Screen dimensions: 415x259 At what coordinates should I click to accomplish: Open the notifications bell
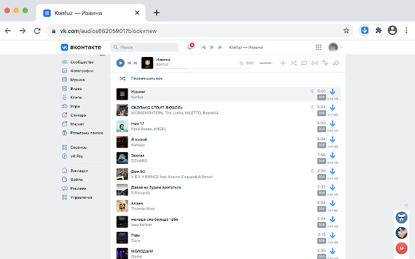(189, 47)
